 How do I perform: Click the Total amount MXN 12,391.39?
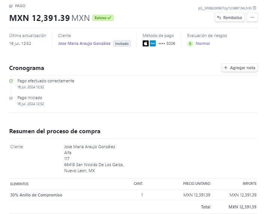pyautogui.click(x=242, y=207)
